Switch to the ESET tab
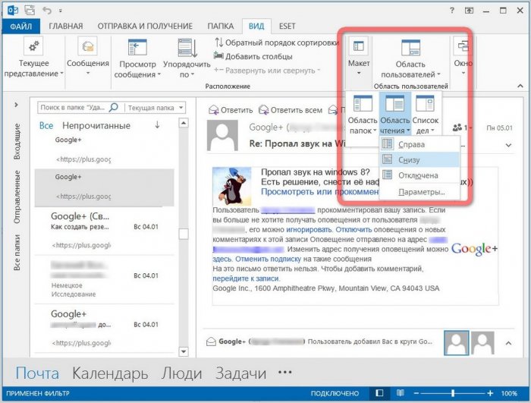 click(x=287, y=26)
